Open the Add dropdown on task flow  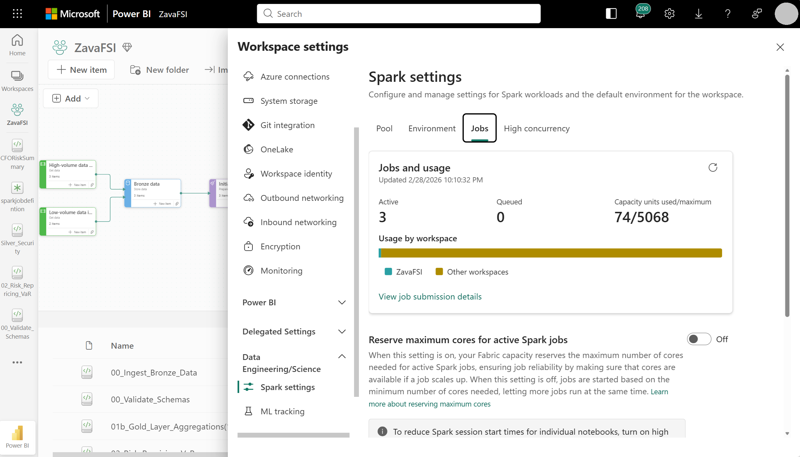click(71, 98)
